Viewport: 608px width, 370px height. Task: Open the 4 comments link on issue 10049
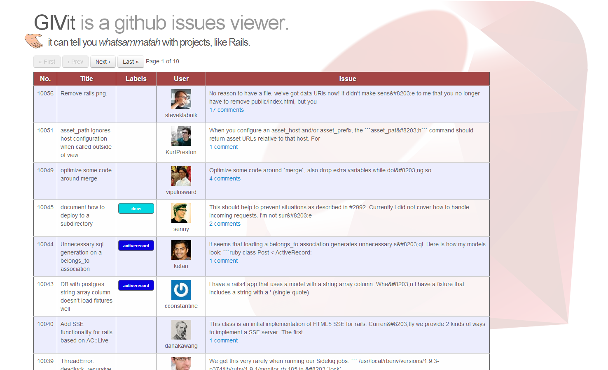click(x=225, y=178)
